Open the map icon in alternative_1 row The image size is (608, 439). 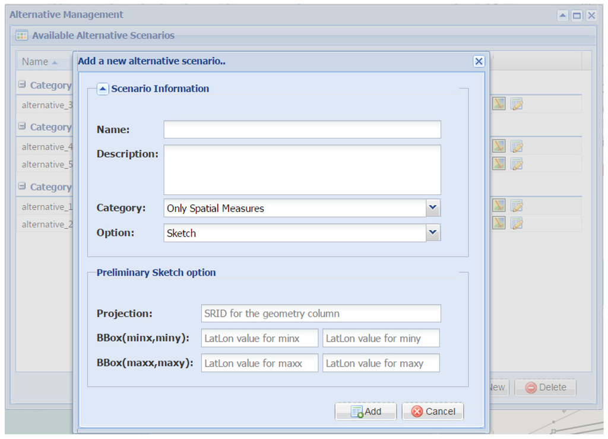[x=499, y=206]
